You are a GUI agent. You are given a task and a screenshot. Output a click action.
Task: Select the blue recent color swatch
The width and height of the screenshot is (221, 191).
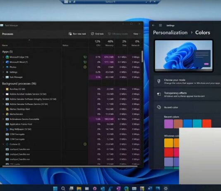pos(187,124)
